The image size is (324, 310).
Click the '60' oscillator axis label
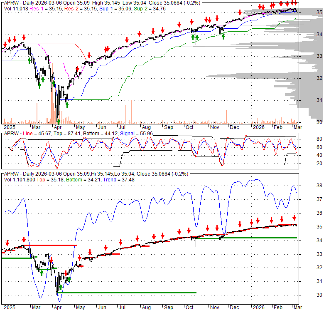point(319,147)
